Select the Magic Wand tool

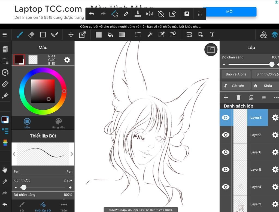[x=150, y=35]
